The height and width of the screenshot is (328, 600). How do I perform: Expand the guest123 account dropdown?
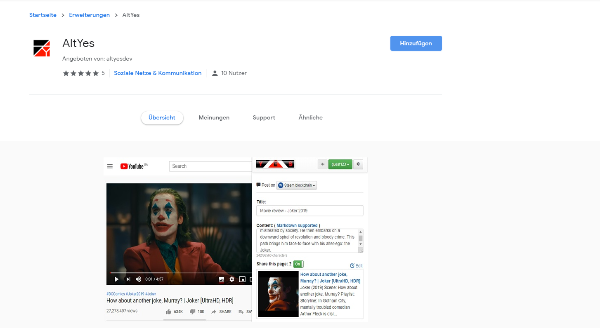tap(340, 164)
